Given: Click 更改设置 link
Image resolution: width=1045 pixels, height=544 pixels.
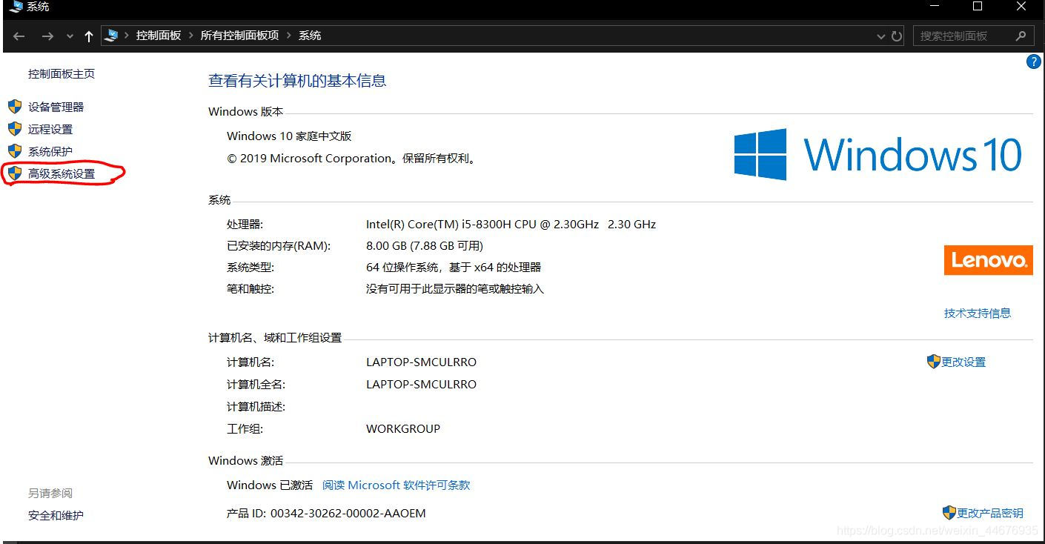Looking at the screenshot, I should tap(963, 362).
